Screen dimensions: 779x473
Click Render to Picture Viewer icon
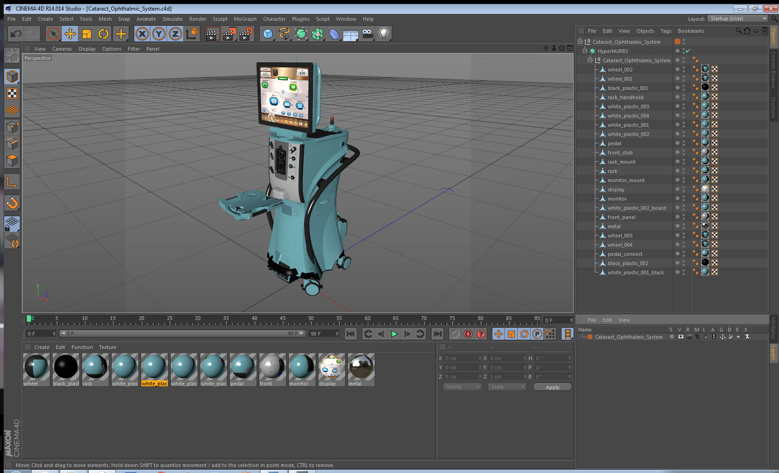pos(229,34)
